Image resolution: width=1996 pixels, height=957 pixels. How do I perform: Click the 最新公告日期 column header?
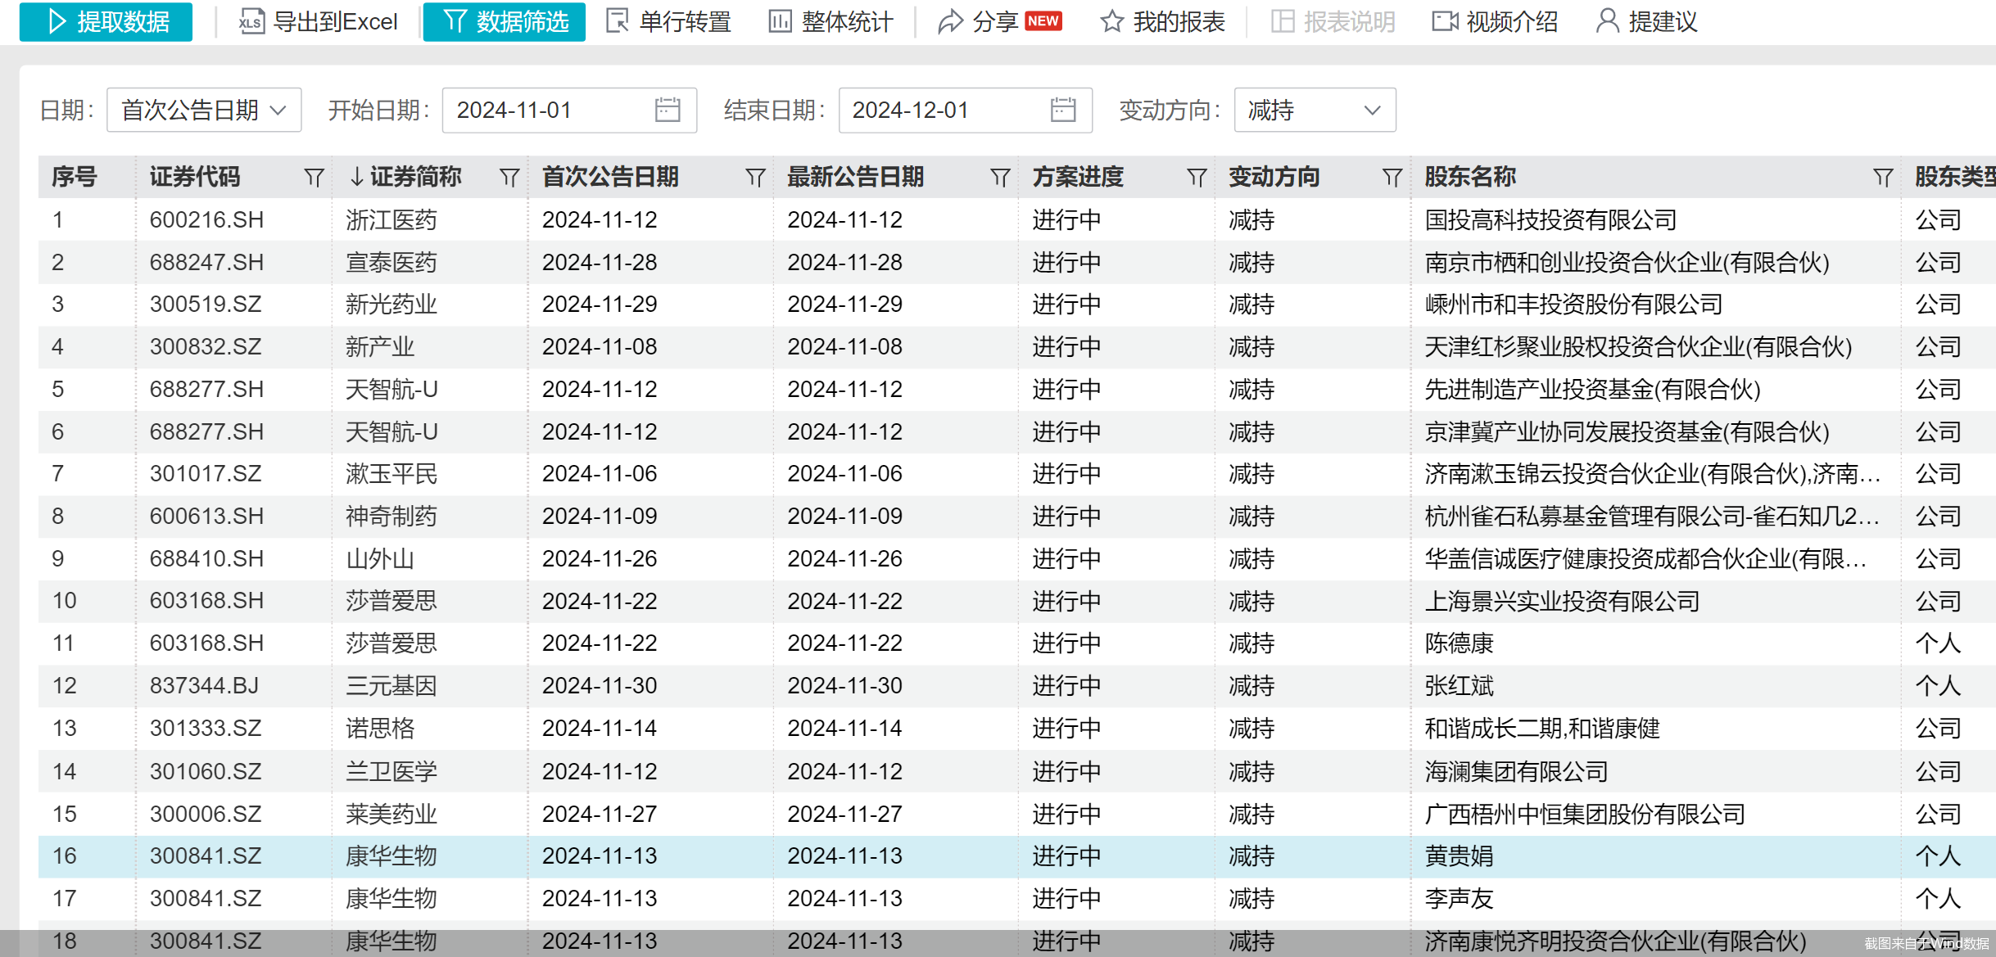pos(855,176)
